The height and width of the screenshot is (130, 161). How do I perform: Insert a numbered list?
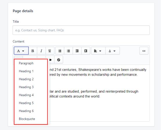click(x=68, y=51)
